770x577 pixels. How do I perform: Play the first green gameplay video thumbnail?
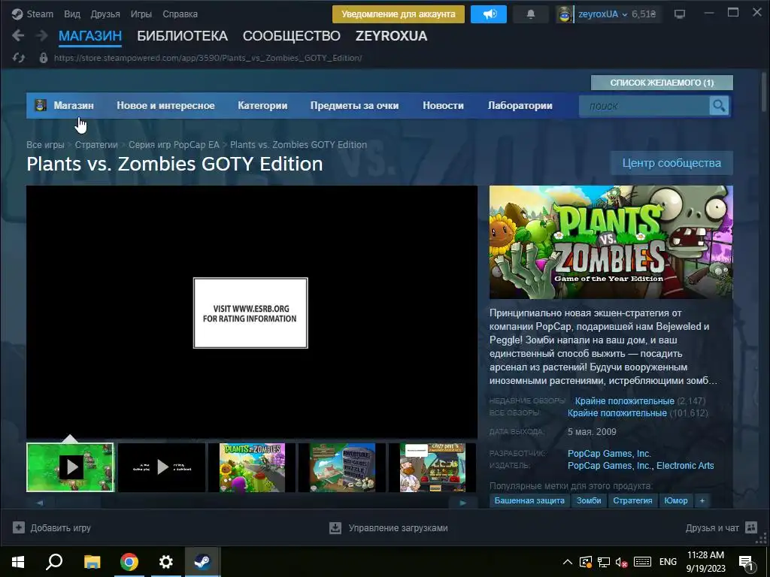click(70, 467)
